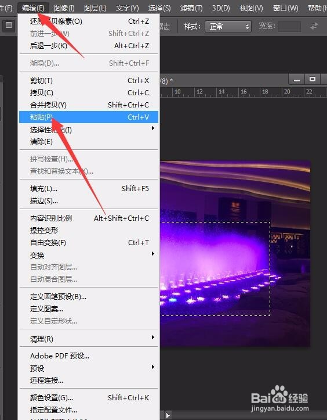
Task: Maximize the document window
Action: coord(312,80)
